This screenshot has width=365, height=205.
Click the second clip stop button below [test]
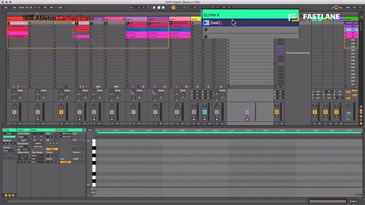click(206, 36)
